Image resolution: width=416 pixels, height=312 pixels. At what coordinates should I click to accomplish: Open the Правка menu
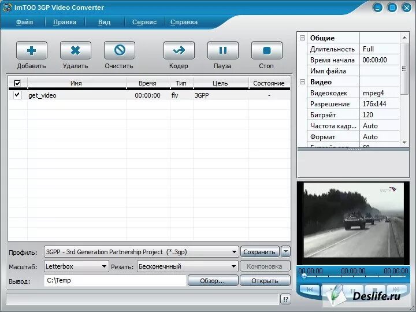tap(65, 22)
